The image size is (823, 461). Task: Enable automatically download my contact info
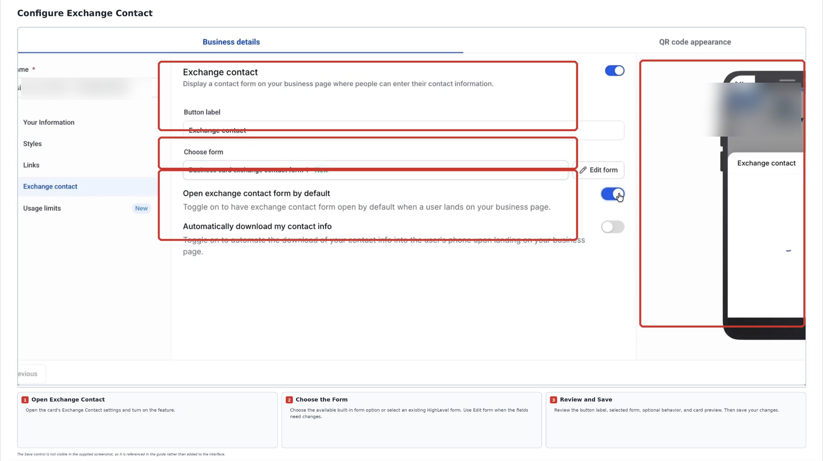612,227
